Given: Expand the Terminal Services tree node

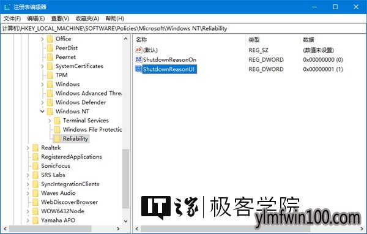Looking at the screenshot, I should (x=50, y=121).
